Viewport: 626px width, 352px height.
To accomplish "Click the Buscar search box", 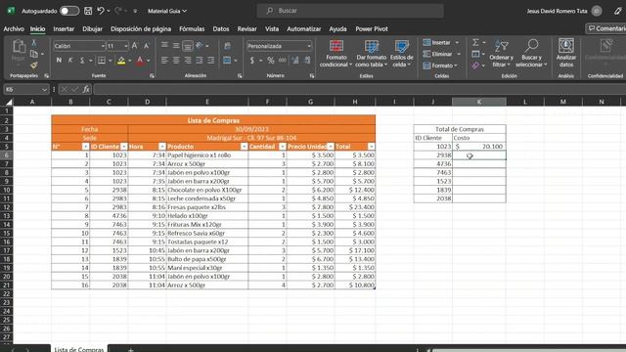I will (x=350, y=11).
